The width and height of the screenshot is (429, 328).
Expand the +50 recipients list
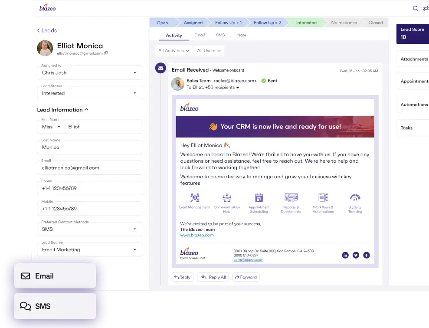point(238,88)
